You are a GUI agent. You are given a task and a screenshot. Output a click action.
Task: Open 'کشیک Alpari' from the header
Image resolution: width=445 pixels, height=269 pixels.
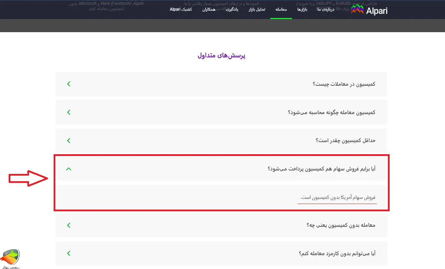[x=181, y=9]
